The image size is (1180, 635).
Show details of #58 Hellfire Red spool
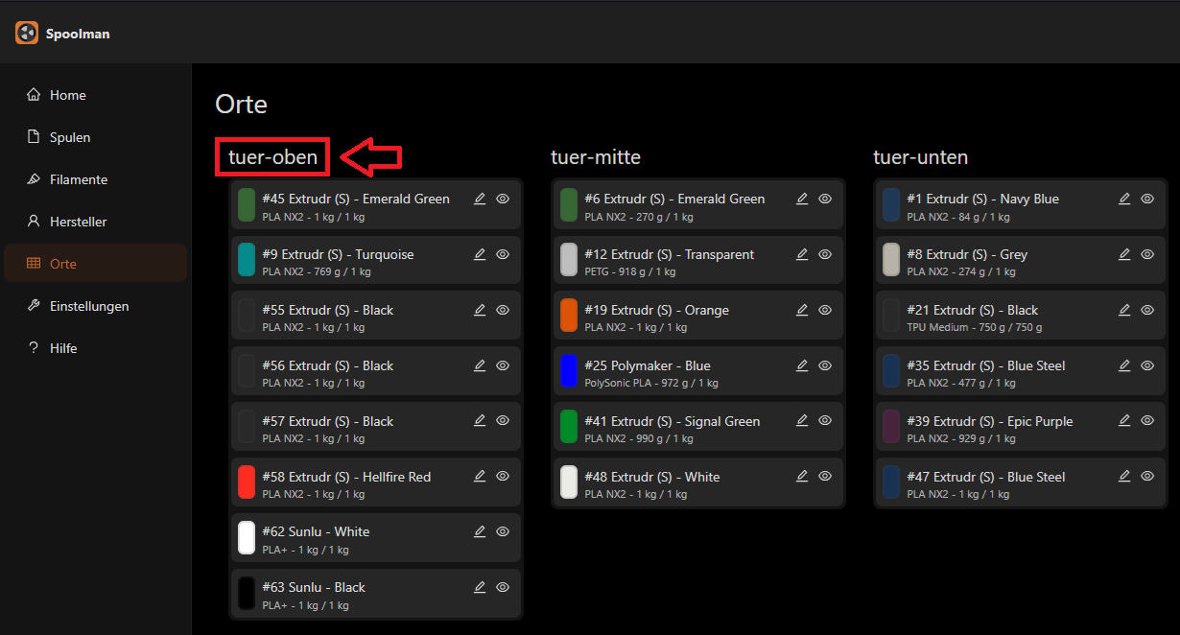tap(503, 478)
